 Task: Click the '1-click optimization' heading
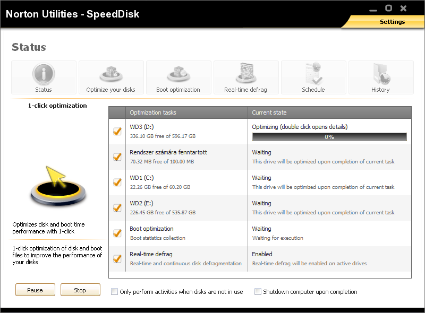(x=57, y=106)
